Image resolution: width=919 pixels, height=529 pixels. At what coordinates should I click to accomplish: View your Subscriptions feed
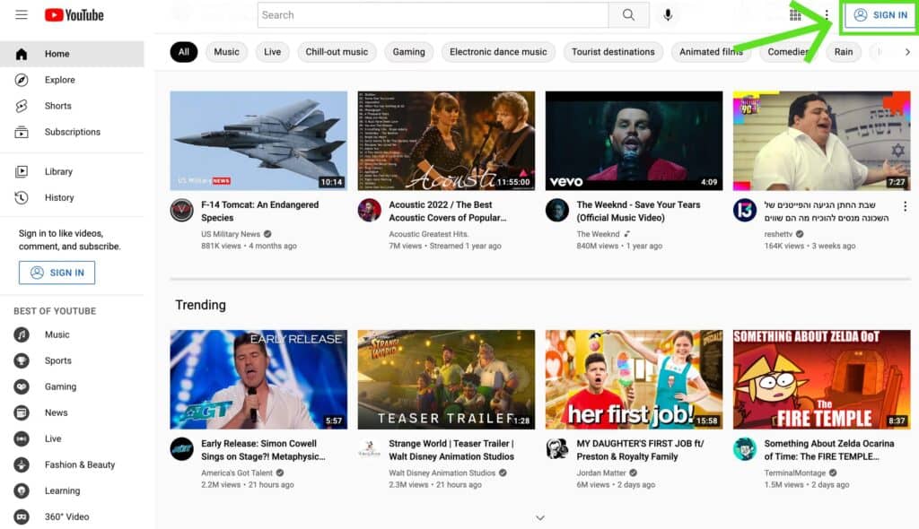[x=74, y=132]
